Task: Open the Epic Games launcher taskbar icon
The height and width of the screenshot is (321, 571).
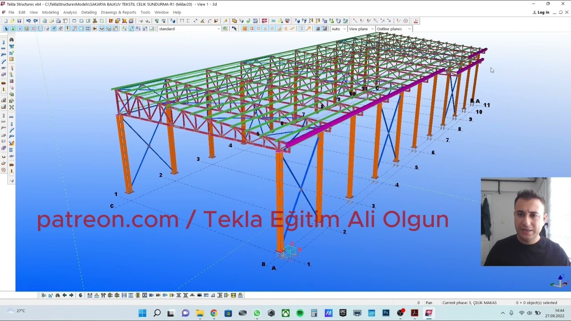Action: click(343, 313)
